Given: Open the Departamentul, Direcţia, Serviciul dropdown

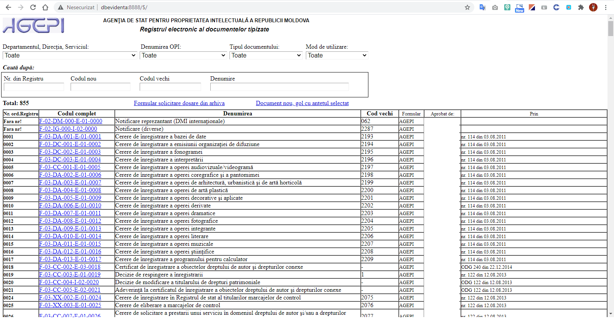Looking at the screenshot, I should [x=70, y=55].
